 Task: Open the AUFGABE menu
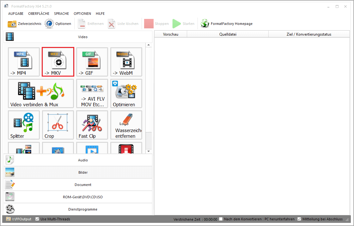click(16, 14)
